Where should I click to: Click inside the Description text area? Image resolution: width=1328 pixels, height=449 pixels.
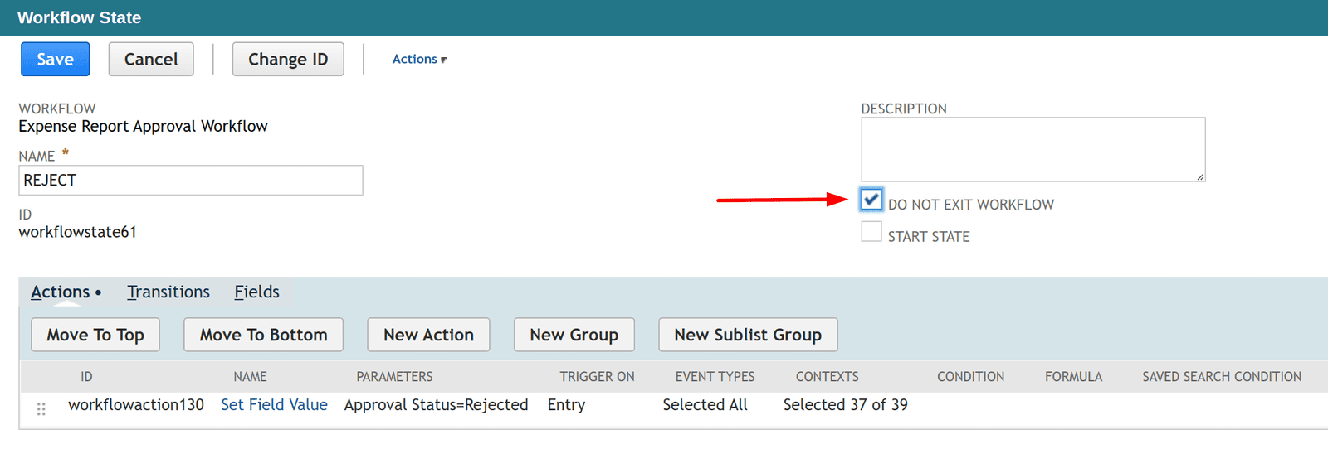1033,149
